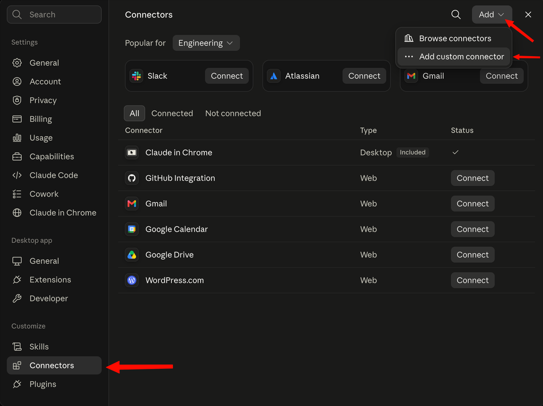Switch to the Connected filter tab

172,113
